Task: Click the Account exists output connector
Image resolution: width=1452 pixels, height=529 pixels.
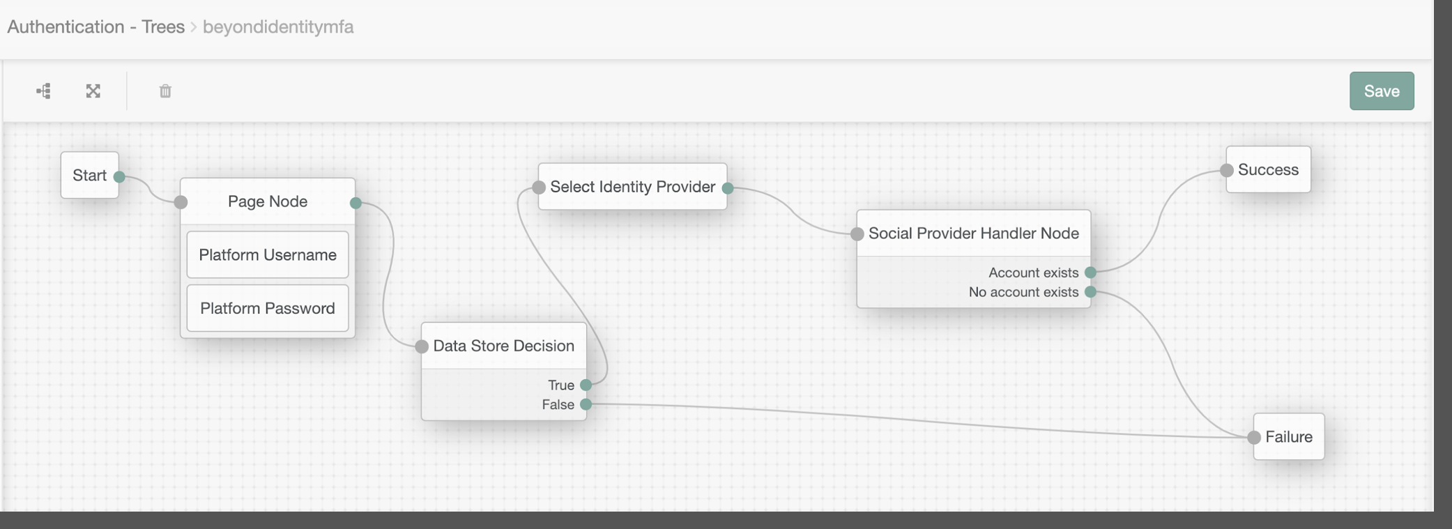Action: pos(1090,273)
